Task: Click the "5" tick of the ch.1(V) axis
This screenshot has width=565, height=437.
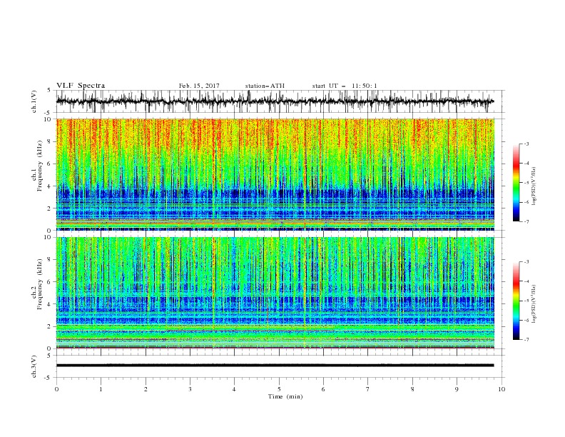Action: [50, 91]
